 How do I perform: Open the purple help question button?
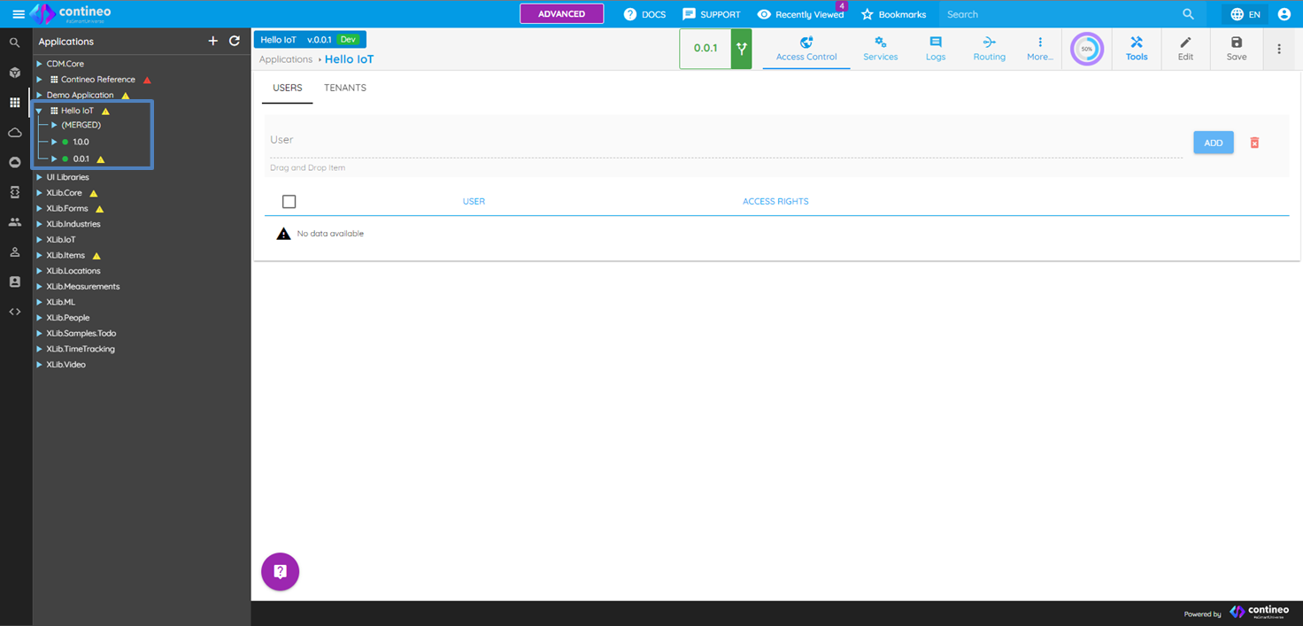(280, 571)
